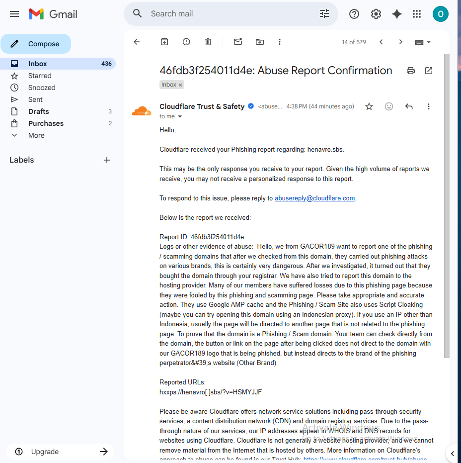Remove the Inbox label chip
Screen dimensions: 461x463
pyautogui.click(x=180, y=85)
